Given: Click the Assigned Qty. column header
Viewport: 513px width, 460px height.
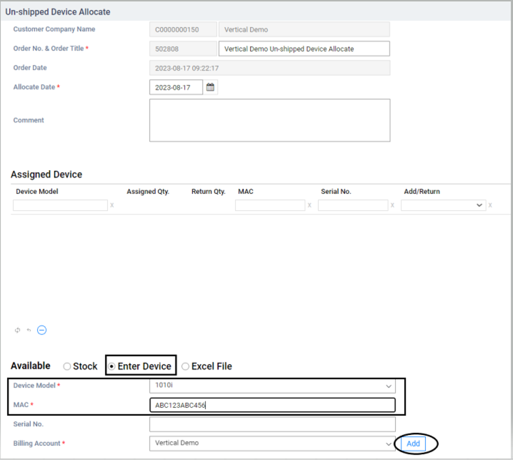Looking at the screenshot, I should 148,191.
